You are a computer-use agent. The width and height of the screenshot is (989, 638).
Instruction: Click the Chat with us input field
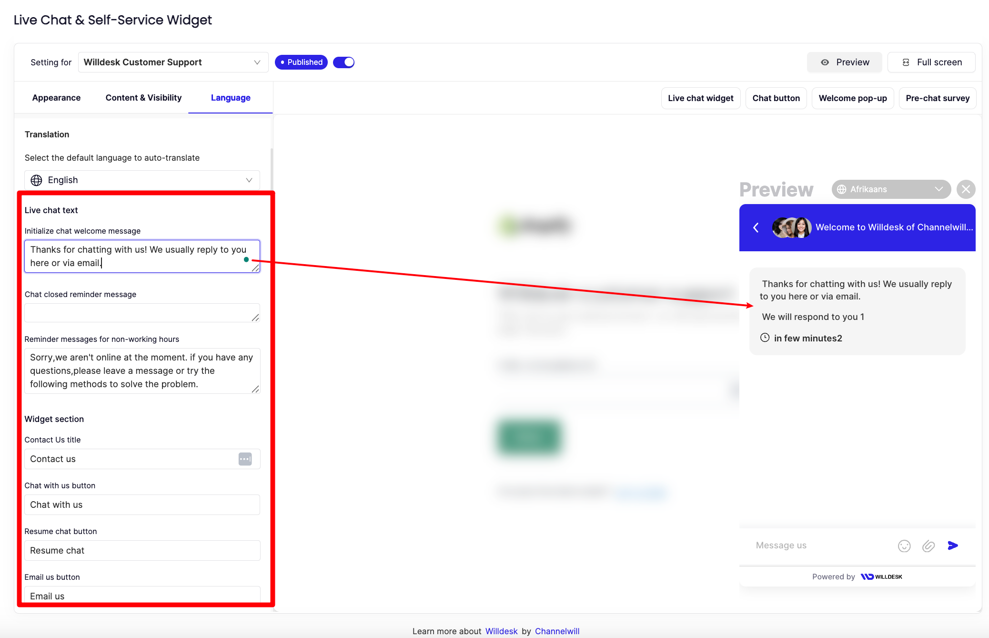(x=142, y=504)
